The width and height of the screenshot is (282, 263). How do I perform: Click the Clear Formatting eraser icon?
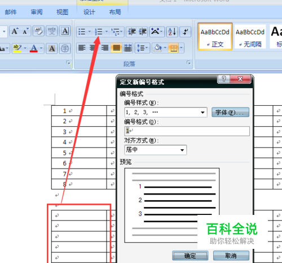point(38,31)
